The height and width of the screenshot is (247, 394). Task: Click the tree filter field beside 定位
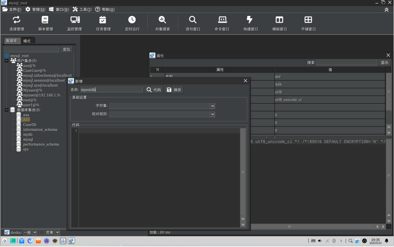point(31,49)
